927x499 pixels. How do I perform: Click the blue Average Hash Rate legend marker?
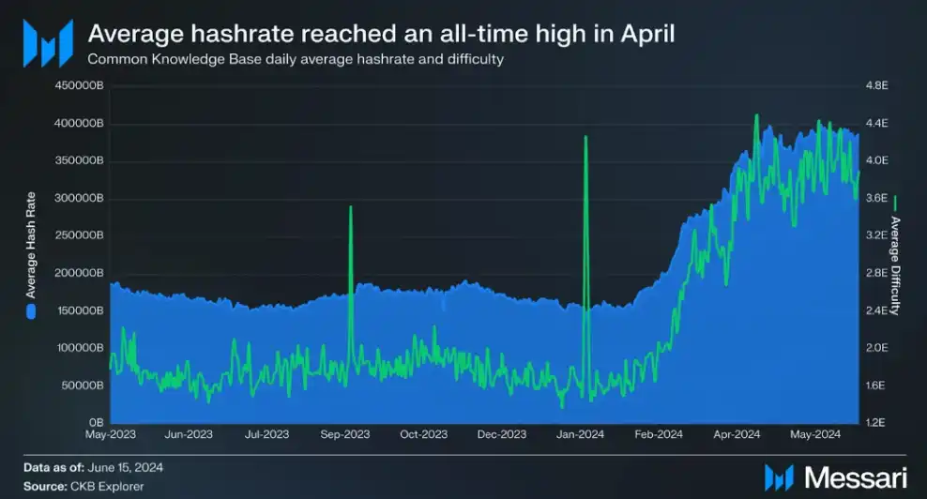tap(30, 310)
